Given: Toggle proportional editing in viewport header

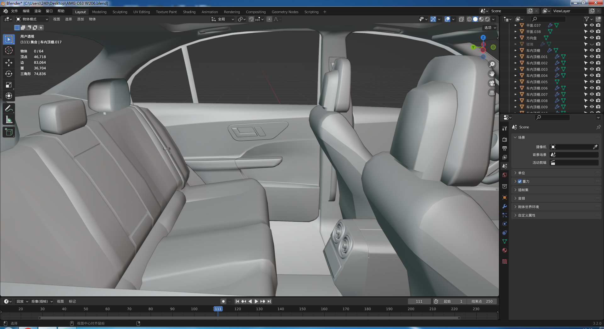Looking at the screenshot, I should (269, 19).
